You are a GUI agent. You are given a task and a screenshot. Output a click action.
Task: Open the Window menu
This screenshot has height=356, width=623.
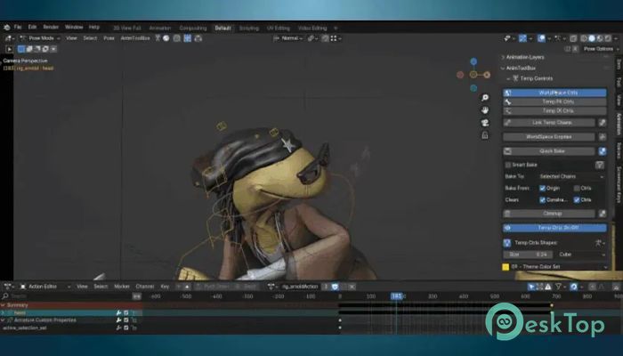(74, 27)
